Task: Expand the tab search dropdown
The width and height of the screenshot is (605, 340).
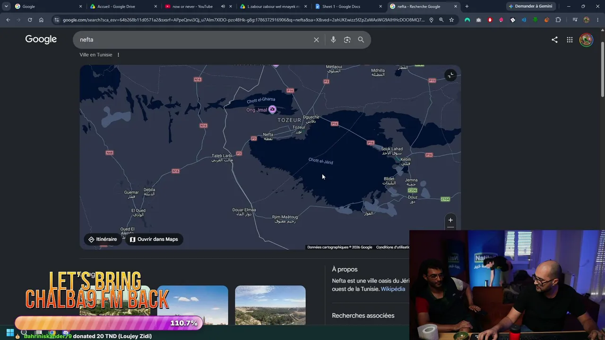Action: 6,7
